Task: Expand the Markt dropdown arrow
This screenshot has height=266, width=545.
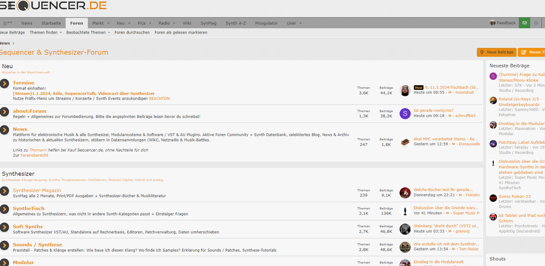Action: 108,23
